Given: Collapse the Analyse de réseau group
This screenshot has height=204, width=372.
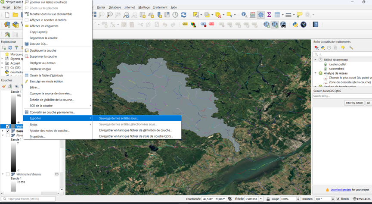Looking at the screenshot, I should tap(316, 73).
